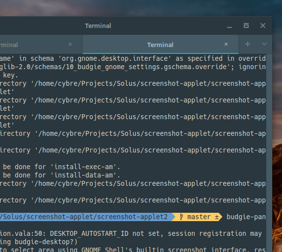
Task: Click the 'budgie-pan' command text
Action: [246, 217]
